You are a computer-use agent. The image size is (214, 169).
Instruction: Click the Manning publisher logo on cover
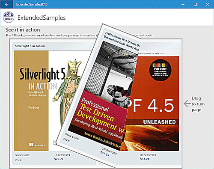click(37, 145)
